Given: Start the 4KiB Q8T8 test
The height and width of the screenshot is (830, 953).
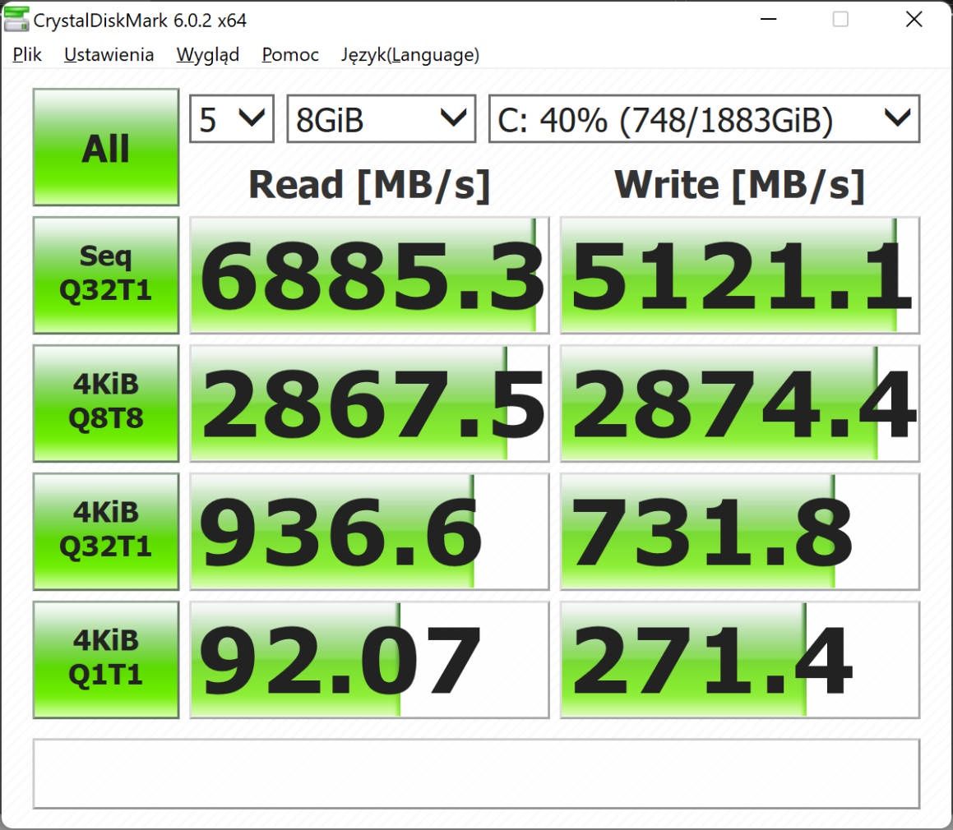Looking at the screenshot, I should [x=106, y=403].
